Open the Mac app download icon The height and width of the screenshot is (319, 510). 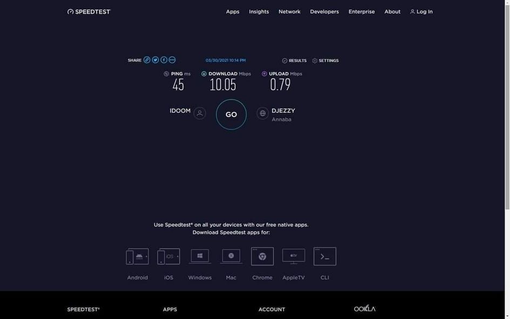point(231,256)
